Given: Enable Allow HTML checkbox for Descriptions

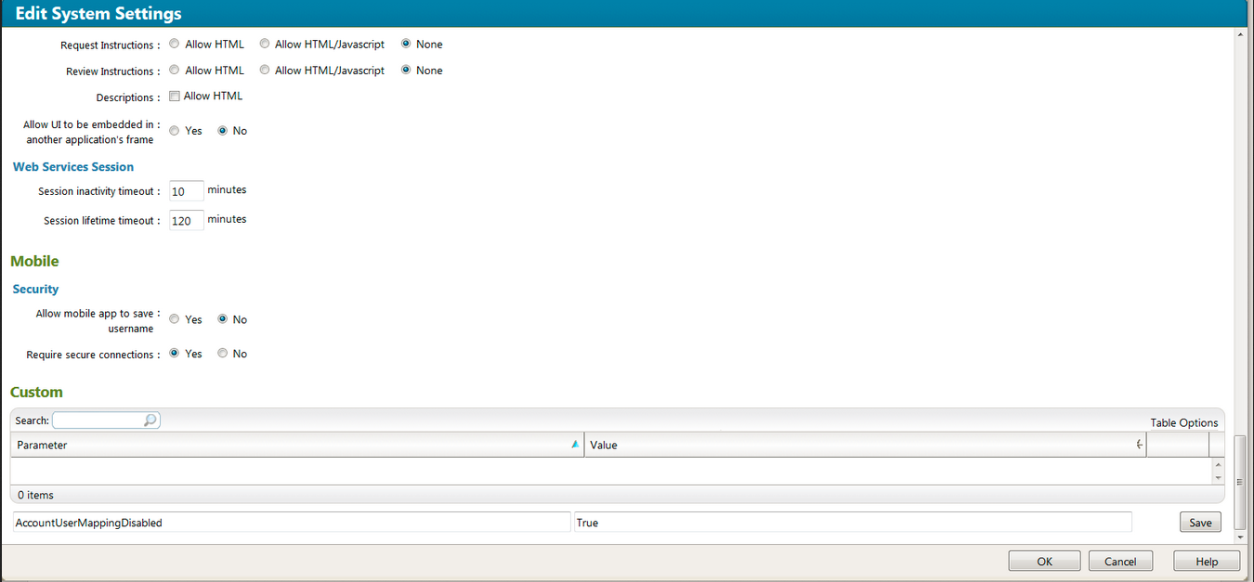Looking at the screenshot, I should (175, 97).
